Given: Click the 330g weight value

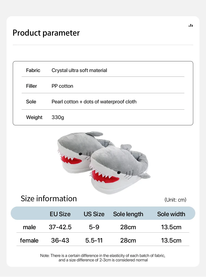Looking at the screenshot, I should (x=58, y=117).
